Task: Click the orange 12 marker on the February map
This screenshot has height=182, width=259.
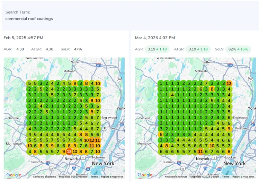Action: click(92, 140)
